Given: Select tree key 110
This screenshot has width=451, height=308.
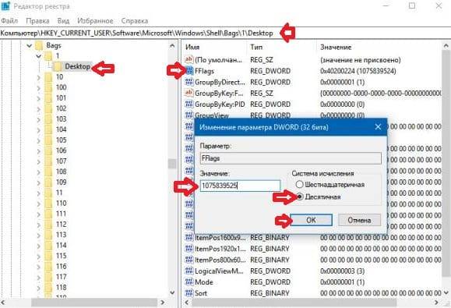Looking at the screenshot, I should [61, 204].
